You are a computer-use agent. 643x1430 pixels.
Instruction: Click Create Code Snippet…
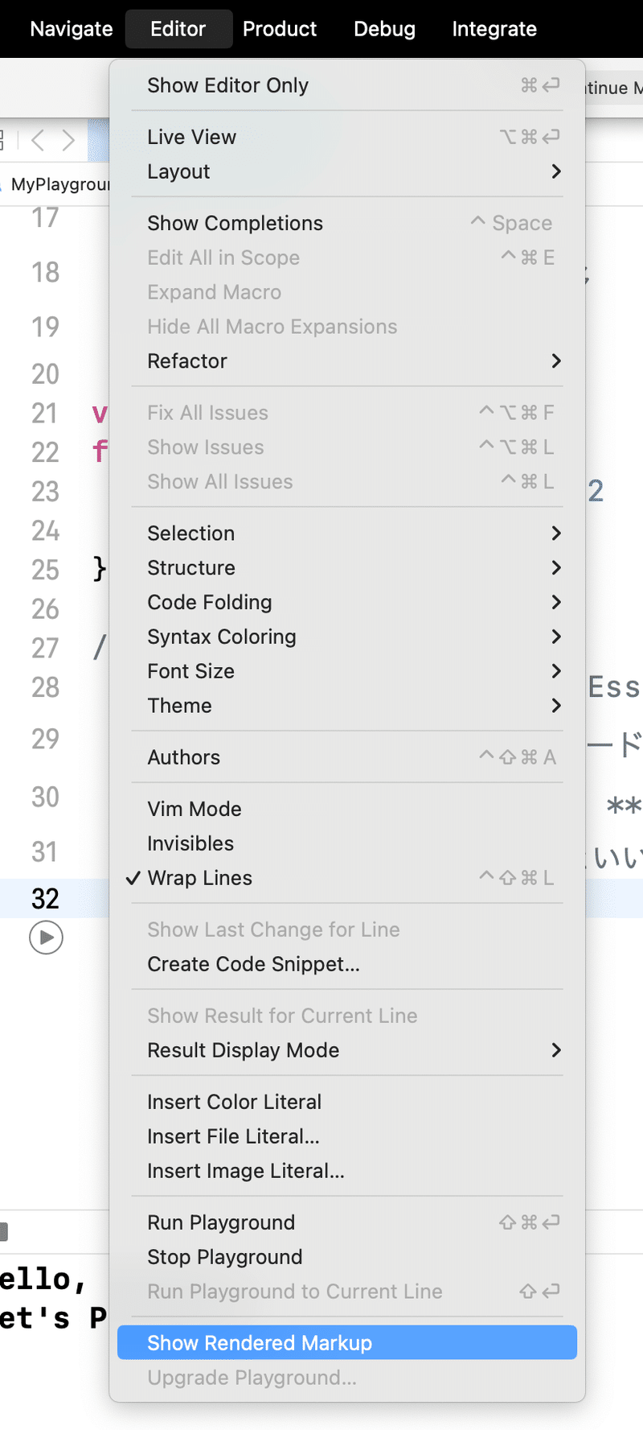pyautogui.click(x=347, y=964)
